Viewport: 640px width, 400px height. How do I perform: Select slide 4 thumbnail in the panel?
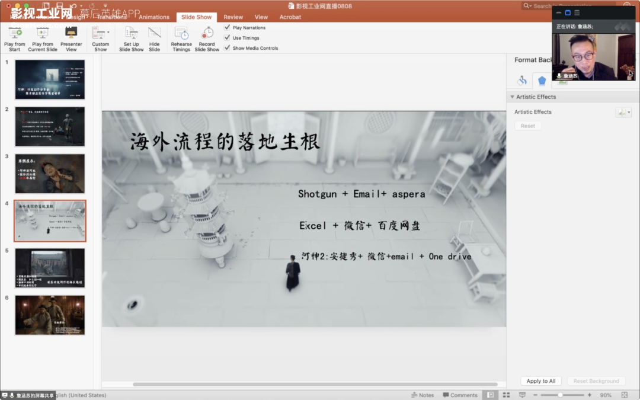(x=50, y=221)
